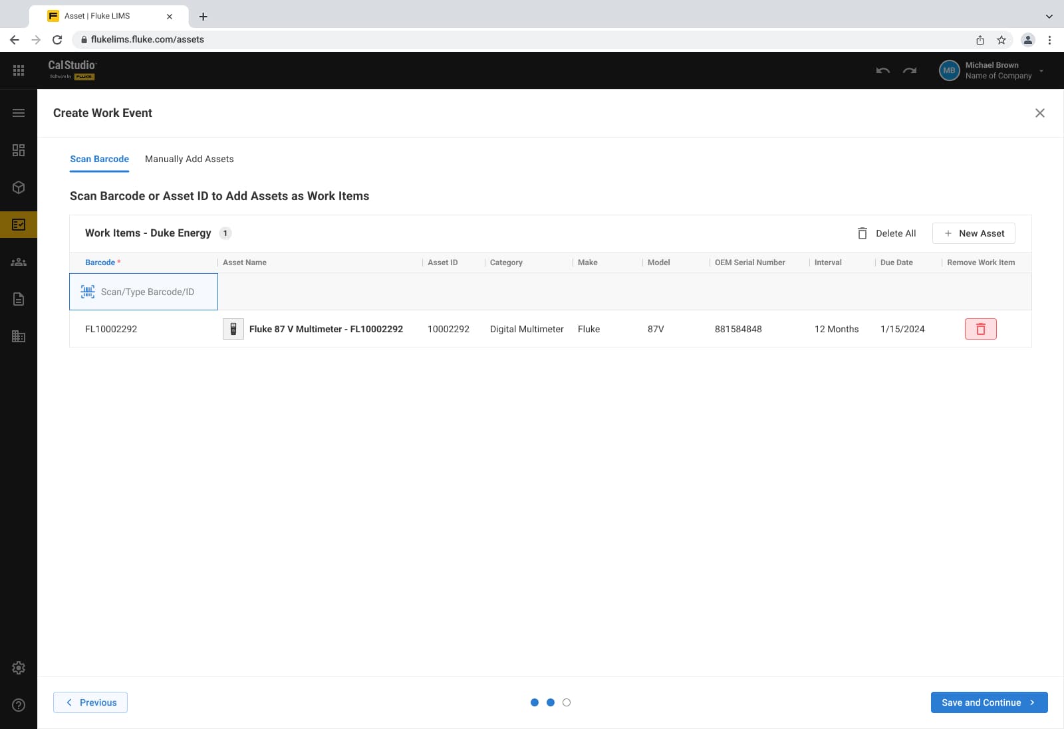Open the Documents sidebar icon

point(19,299)
